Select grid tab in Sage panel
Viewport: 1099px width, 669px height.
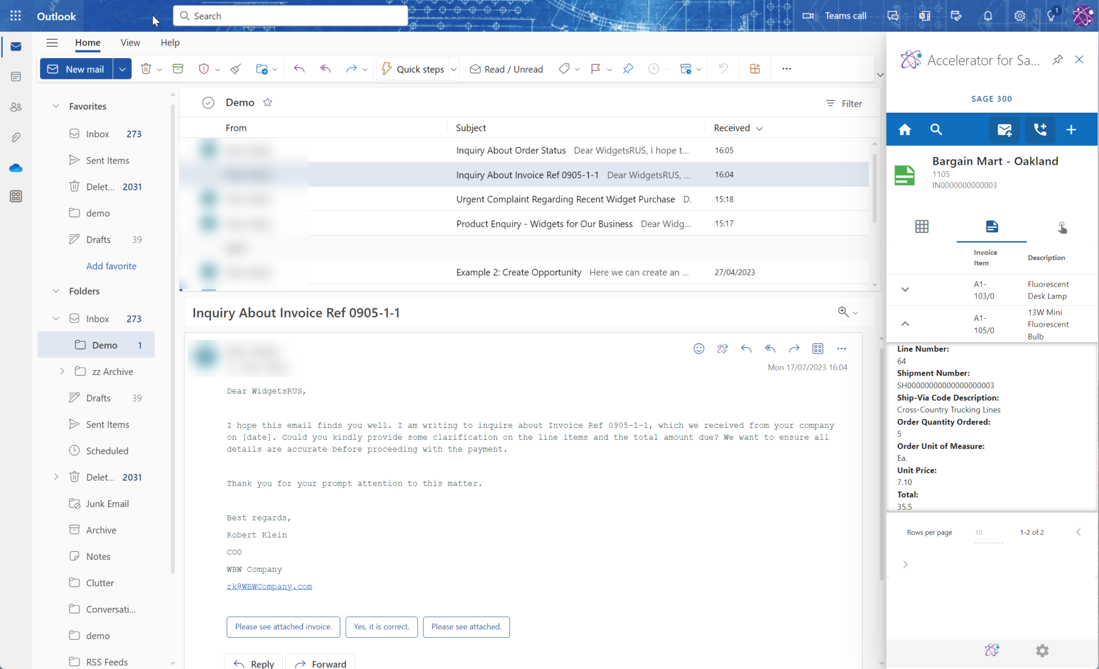pyautogui.click(x=922, y=227)
